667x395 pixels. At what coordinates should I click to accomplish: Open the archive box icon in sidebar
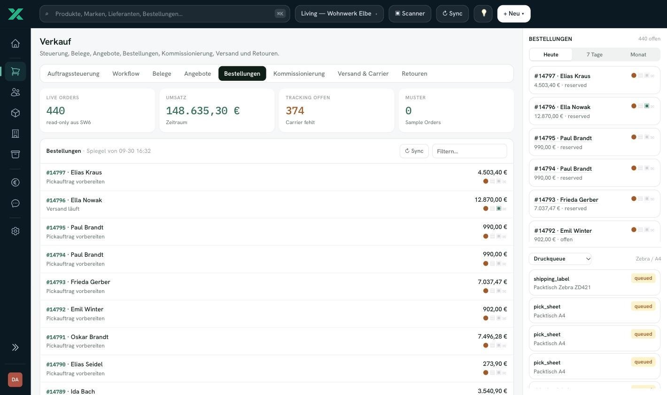click(16, 154)
